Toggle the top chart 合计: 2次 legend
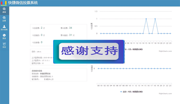Screen dimensions: 180x104 [134, 49]
